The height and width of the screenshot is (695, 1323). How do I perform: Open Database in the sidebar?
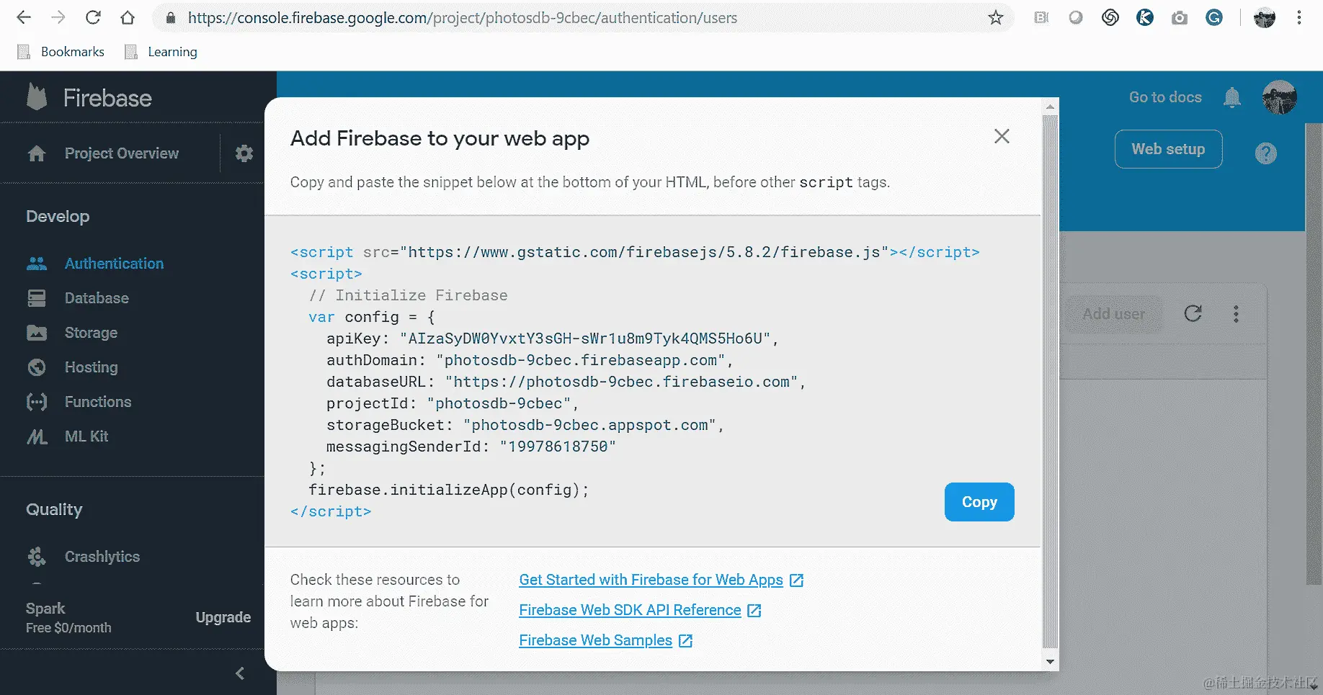(x=97, y=298)
